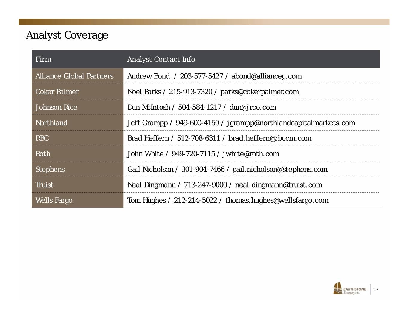
Task: Click the Roth firm cell
Action: point(77,154)
